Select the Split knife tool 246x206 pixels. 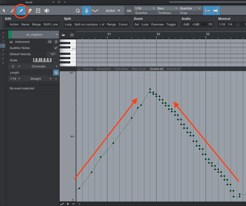click(12, 11)
